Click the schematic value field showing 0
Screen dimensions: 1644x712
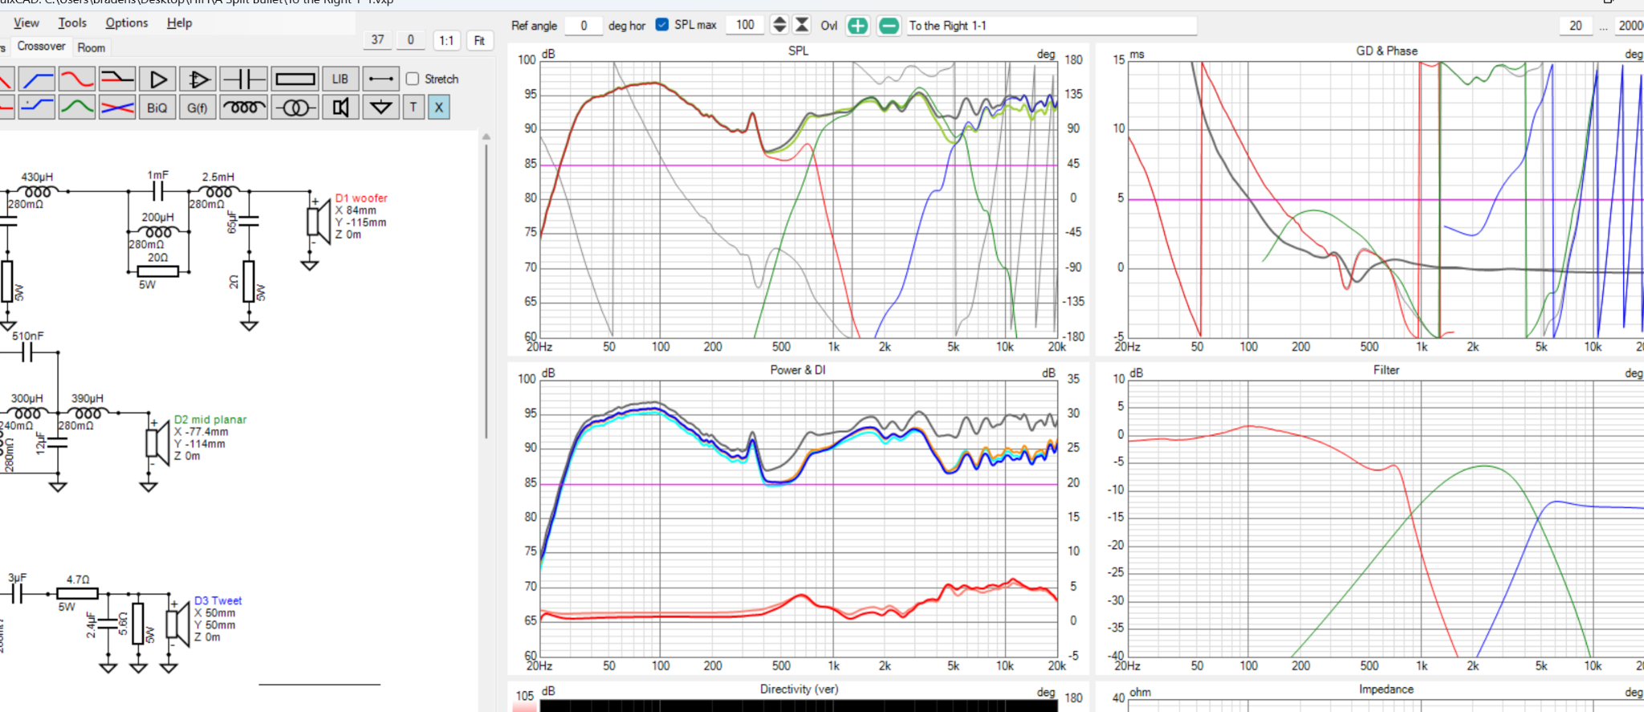click(x=411, y=40)
